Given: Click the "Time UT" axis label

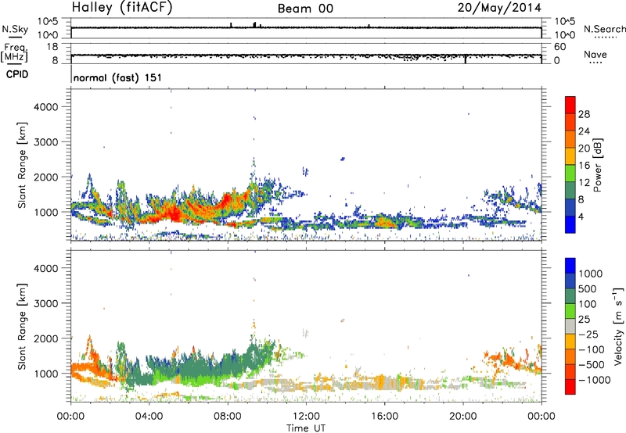Looking at the screenshot, I should 306,428.
